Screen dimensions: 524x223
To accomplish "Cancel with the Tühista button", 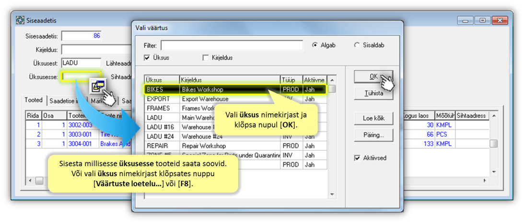I will (373, 94).
